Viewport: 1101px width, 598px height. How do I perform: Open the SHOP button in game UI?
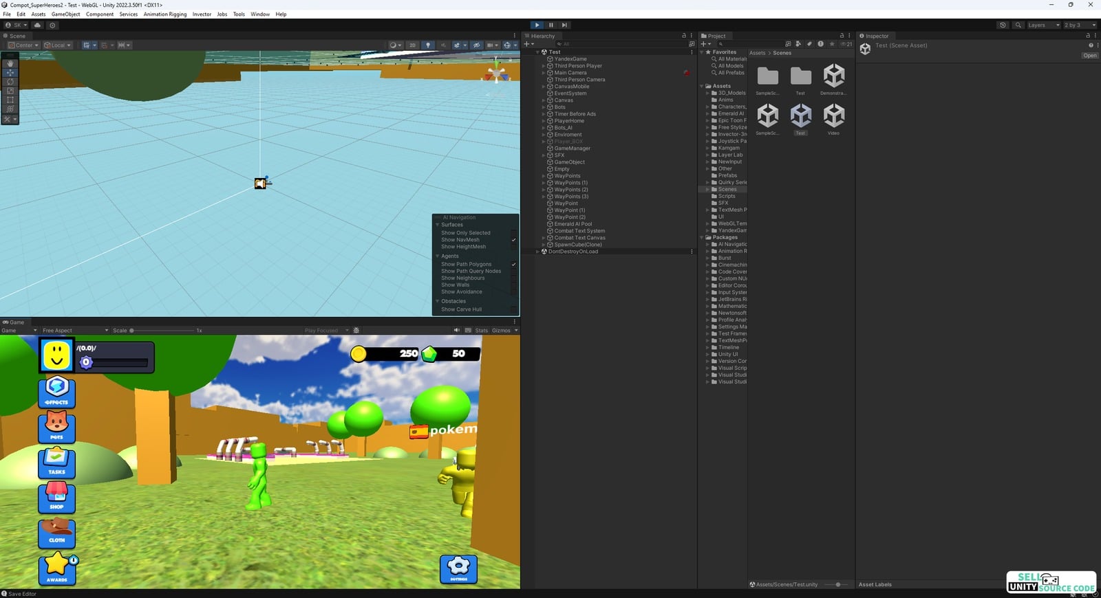click(56, 498)
